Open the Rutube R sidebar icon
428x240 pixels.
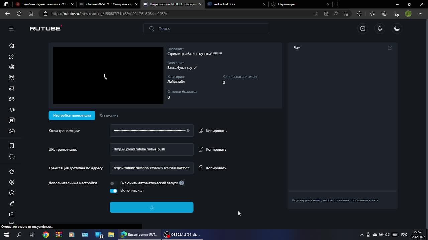[12, 120]
